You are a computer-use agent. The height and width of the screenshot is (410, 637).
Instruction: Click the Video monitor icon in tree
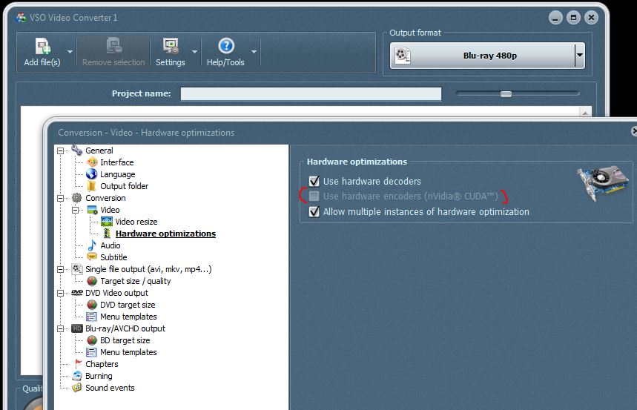tap(92, 210)
